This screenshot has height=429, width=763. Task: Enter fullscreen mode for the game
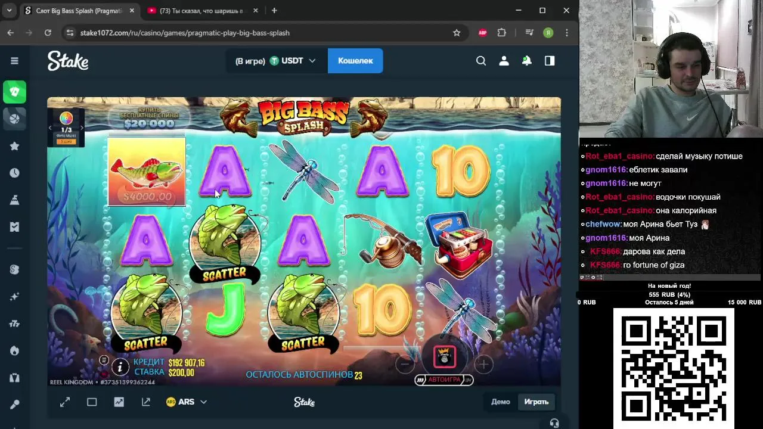coord(65,402)
